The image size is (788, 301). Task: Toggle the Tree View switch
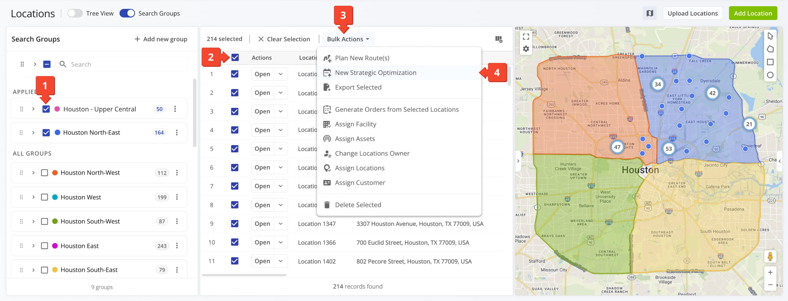(x=75, y=13)
